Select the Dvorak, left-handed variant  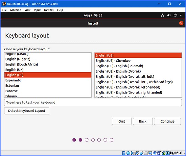(138, 87)
